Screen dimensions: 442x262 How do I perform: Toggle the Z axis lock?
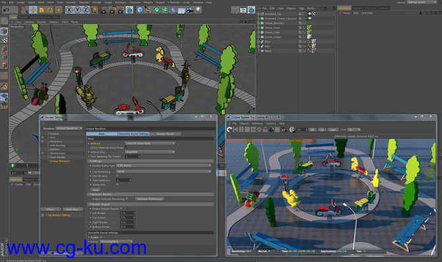86,10
